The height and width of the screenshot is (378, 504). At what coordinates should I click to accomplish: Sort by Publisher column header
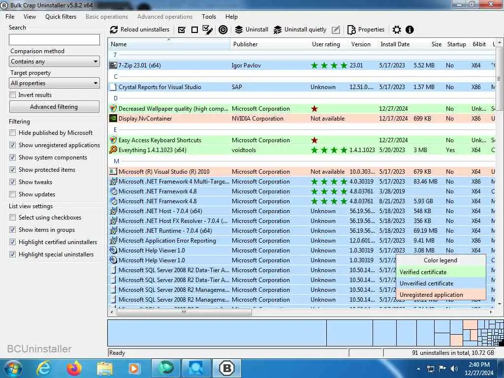click(x=270, y=44)
